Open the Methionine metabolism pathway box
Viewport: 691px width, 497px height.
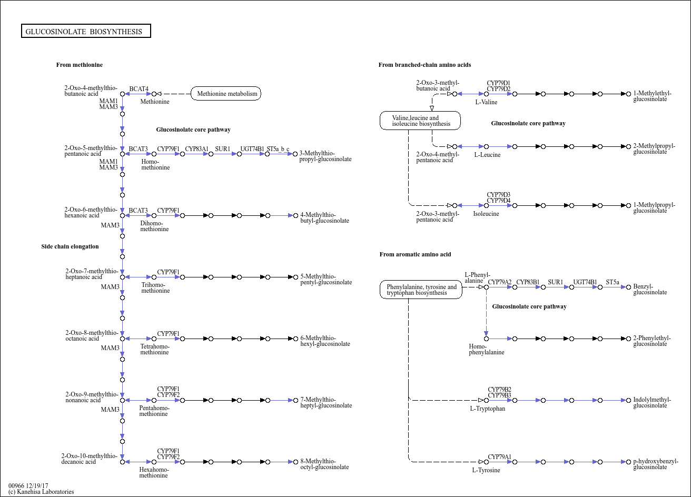point(226,94)
